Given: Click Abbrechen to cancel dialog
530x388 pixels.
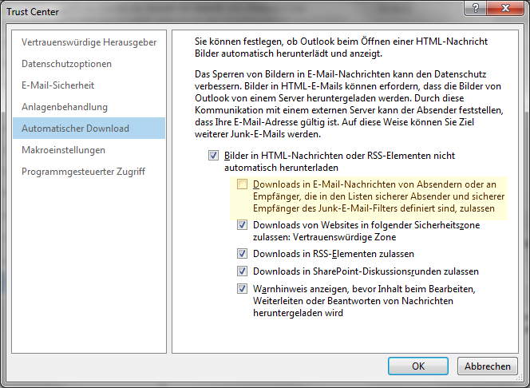Looking at the screenshot, I should click(x=488, y=366).
